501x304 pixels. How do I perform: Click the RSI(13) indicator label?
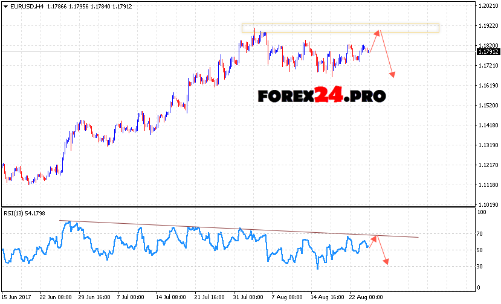[x=24, y=214]
